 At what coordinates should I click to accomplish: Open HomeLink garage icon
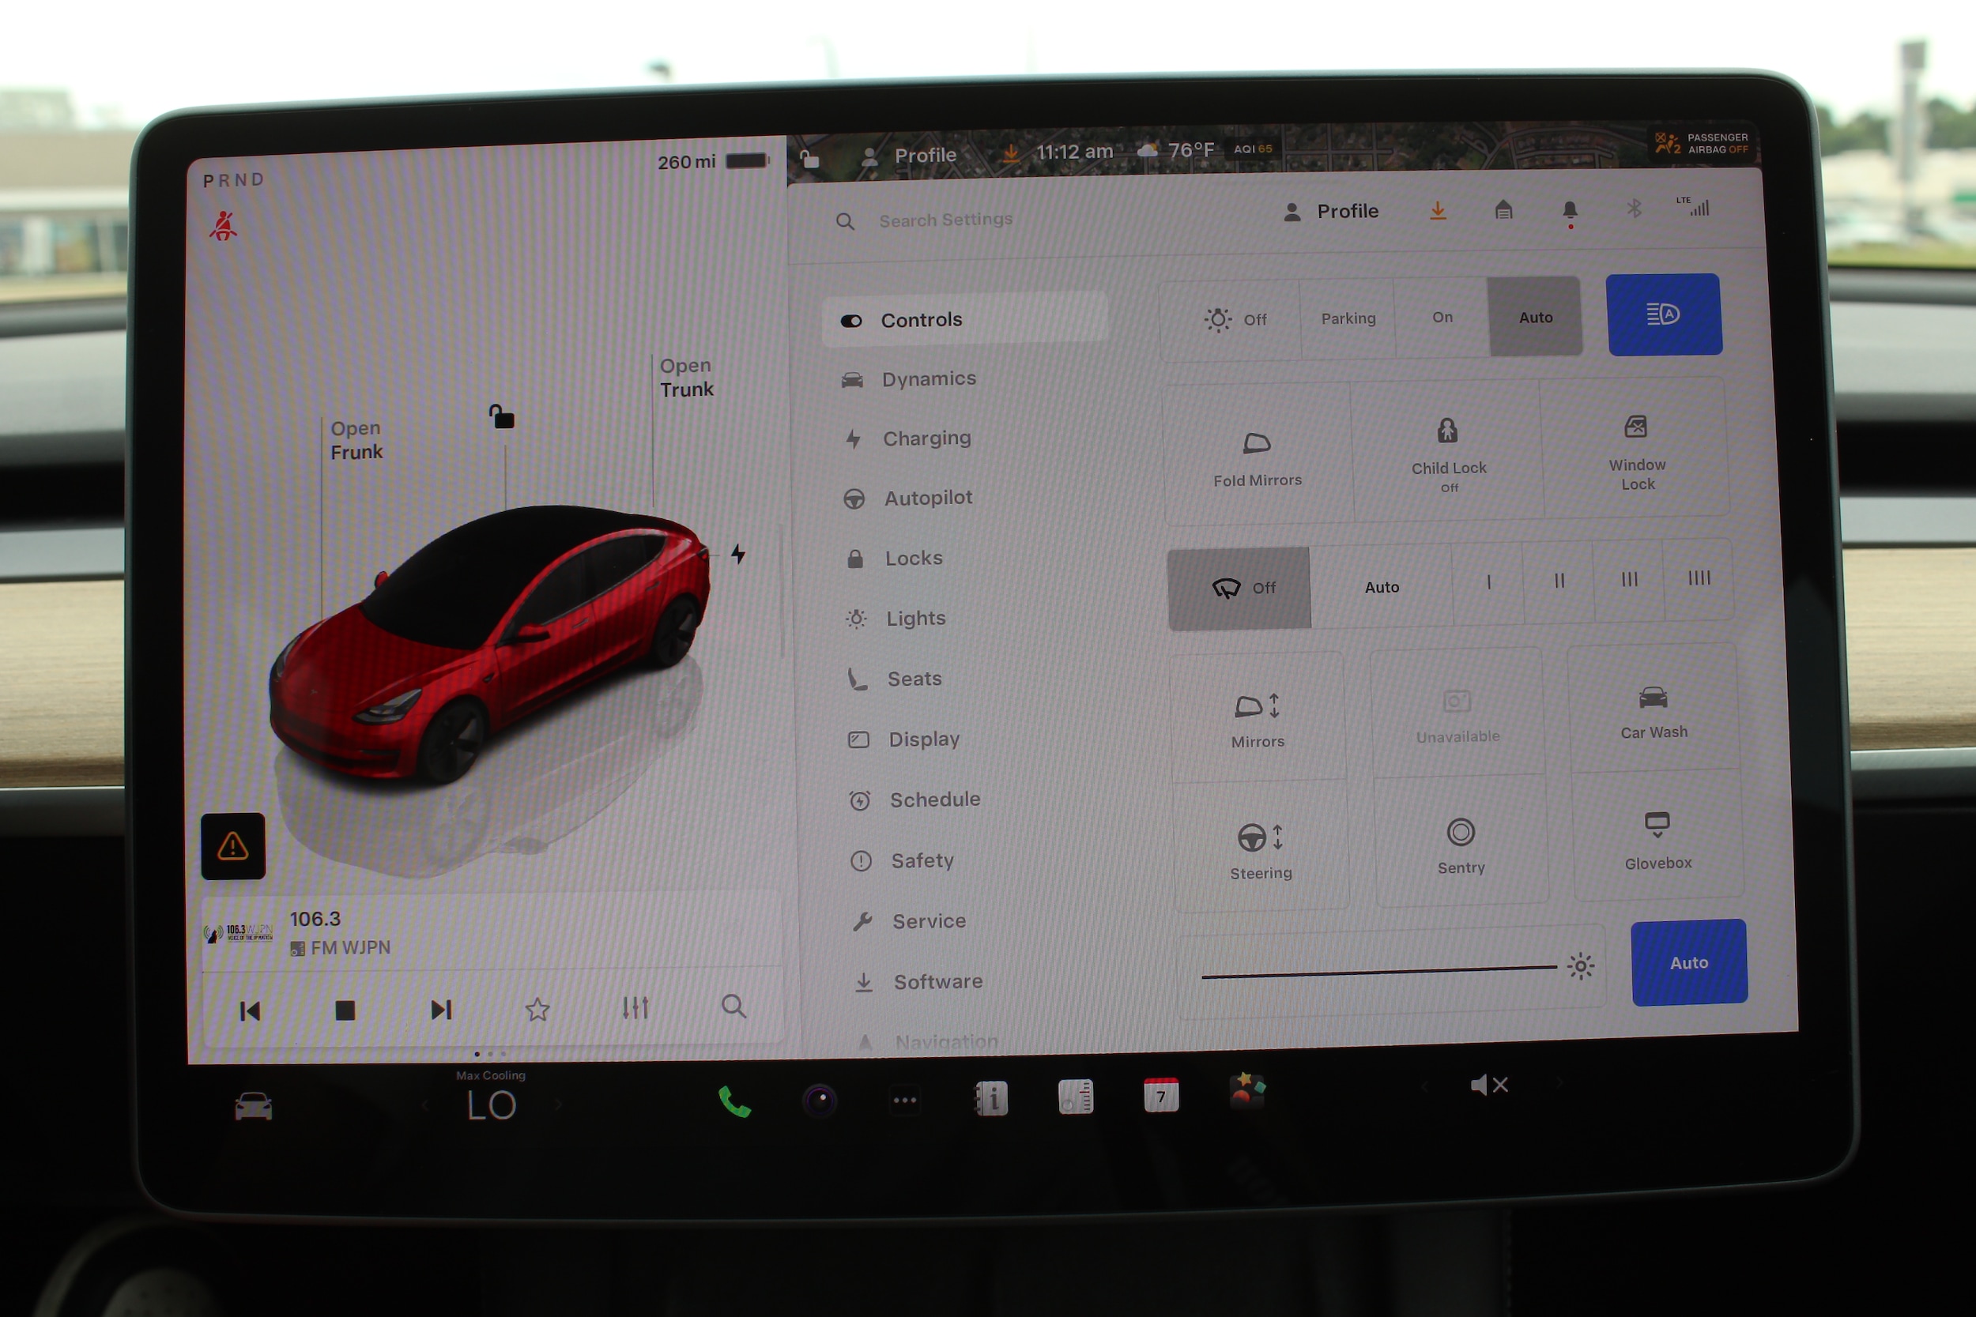point(1503,210)
